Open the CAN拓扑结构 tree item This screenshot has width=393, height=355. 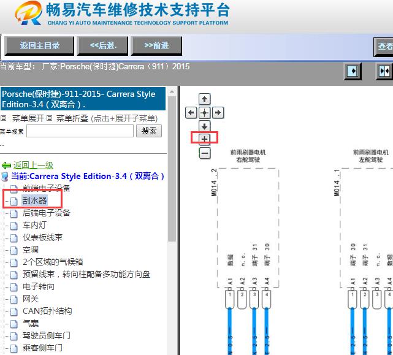[x=47, y=311]
